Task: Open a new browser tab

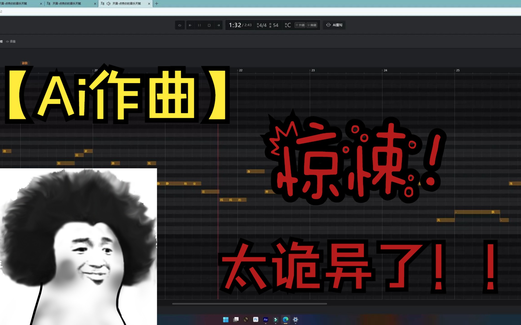Action: point(157,4)
